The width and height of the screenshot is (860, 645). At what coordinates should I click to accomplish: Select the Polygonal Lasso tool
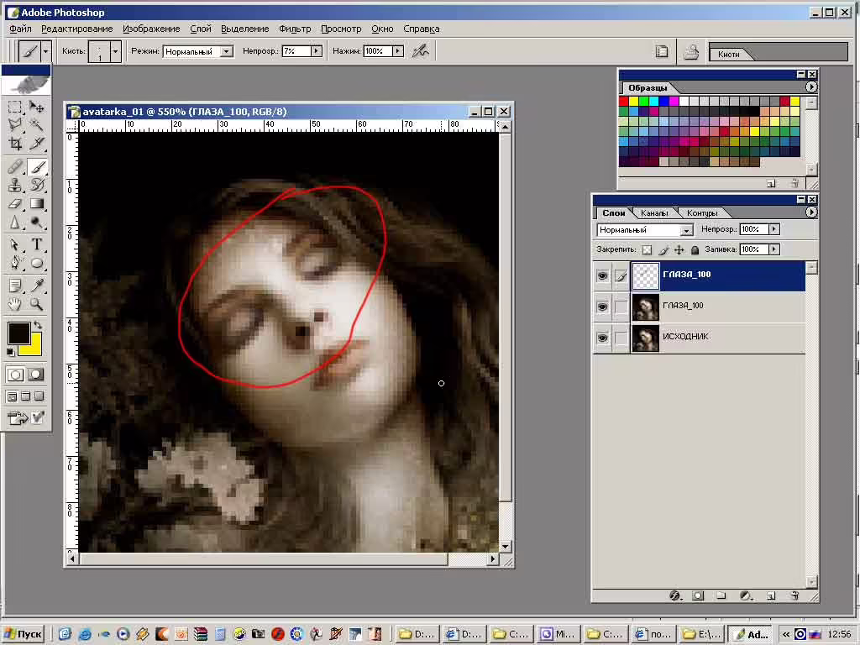(15, 126)
